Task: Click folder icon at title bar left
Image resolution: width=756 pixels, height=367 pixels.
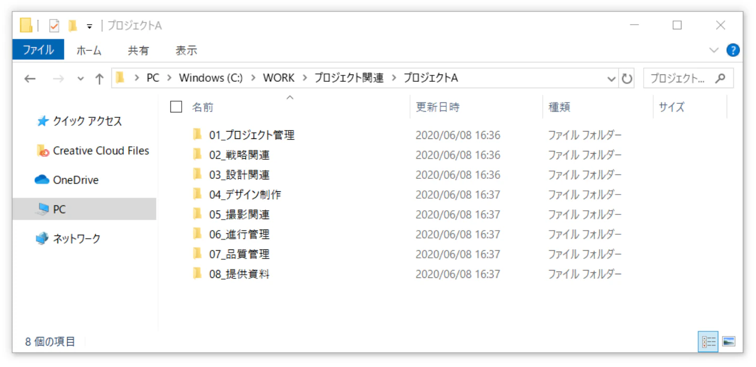Action: pos(26,25)
